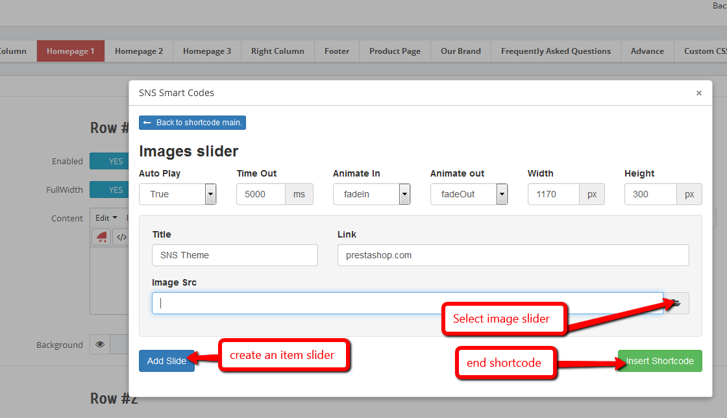Toggle the Enabled YES switch
The height and width of the screenshot is (418, 727).
[115, 161]
